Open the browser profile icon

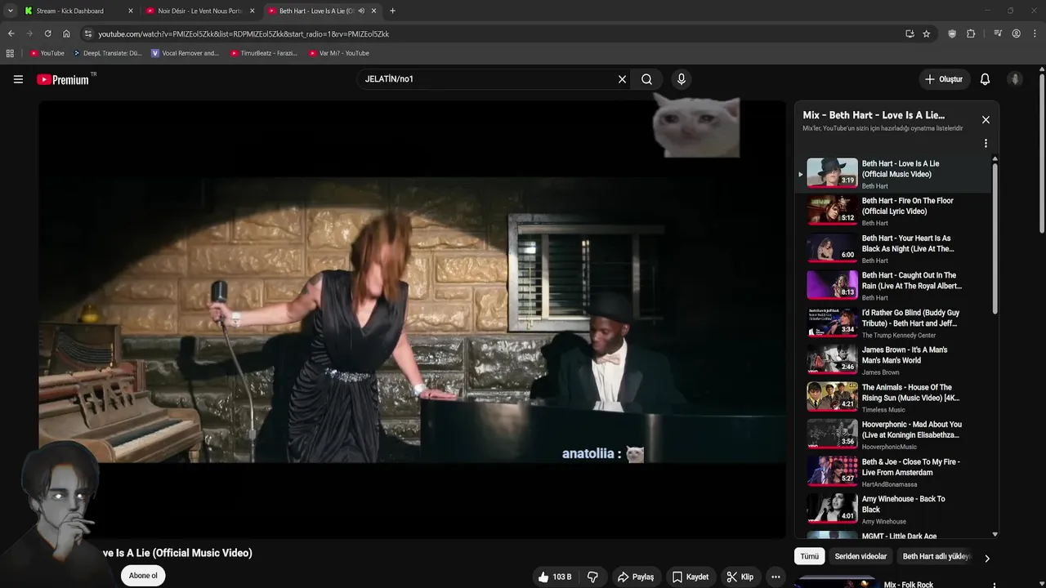click(x=1016, y=33)
